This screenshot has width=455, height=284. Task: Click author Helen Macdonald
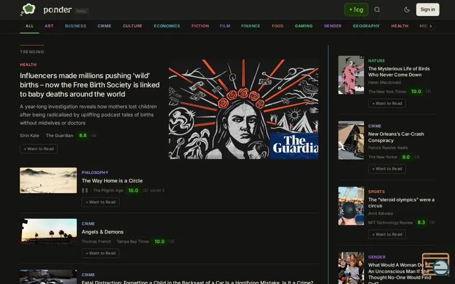coord(384,82)
